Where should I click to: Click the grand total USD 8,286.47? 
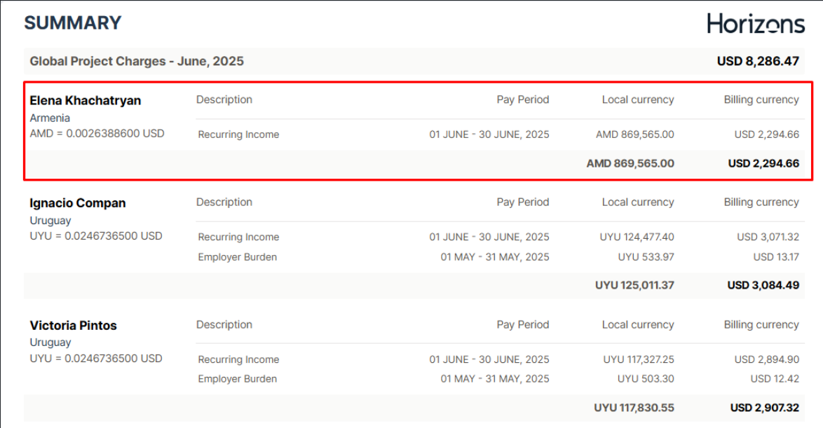click(x=758, y=62)
